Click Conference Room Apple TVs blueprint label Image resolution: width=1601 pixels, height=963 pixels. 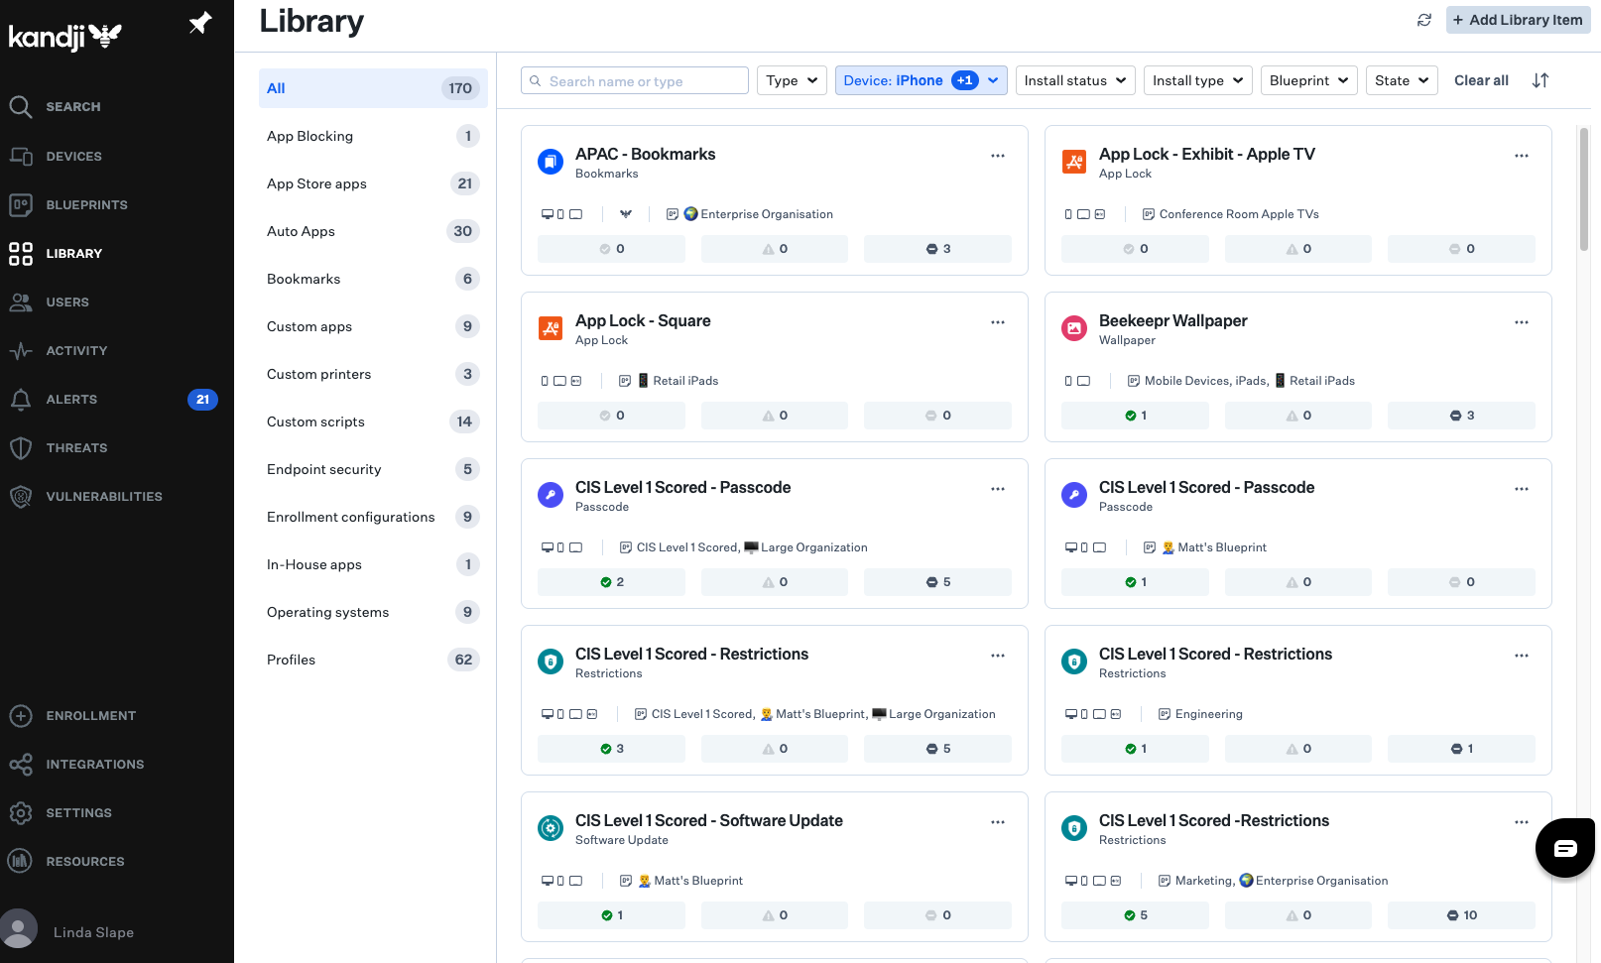tap(1239, 214)
